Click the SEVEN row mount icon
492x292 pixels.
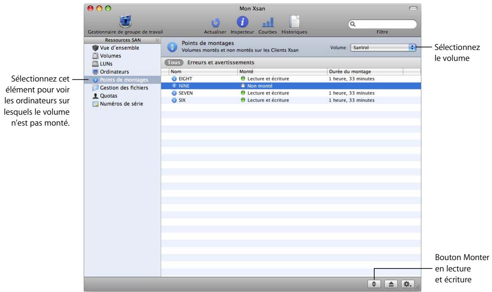coord(174,93)
